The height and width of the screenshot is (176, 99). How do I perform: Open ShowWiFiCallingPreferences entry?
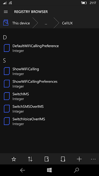50,84
